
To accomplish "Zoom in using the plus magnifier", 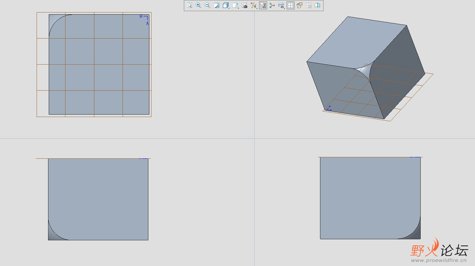I will click(x=198, y=5).
